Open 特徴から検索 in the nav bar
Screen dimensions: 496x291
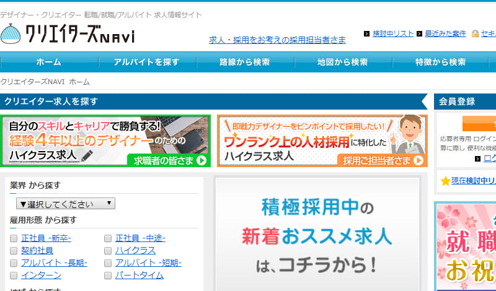441,62
